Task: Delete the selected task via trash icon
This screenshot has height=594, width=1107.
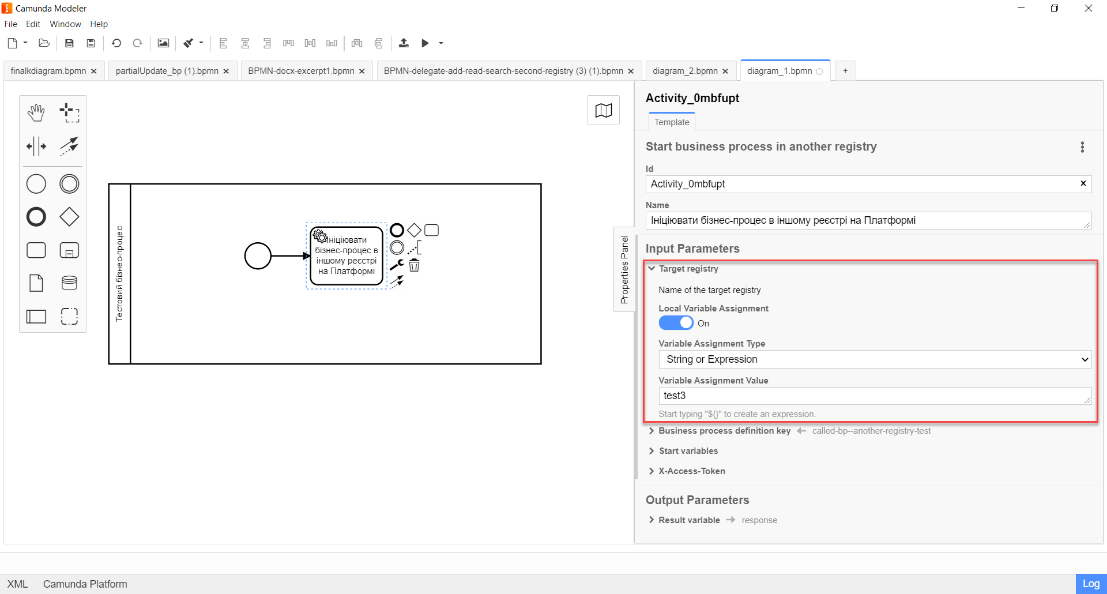Action: (x=414, y=265)
